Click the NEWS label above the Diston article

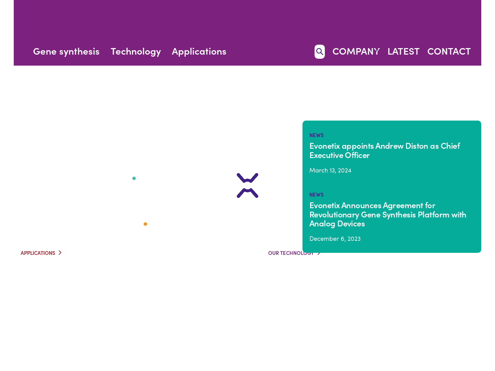click(x=317, y=135)
